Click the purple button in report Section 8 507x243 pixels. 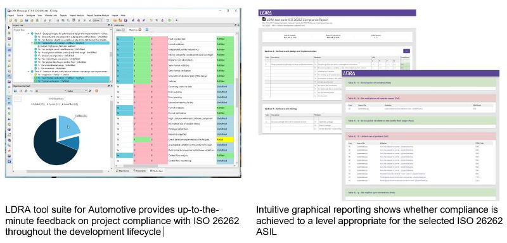pyautogui.click(x=406, y=51)
